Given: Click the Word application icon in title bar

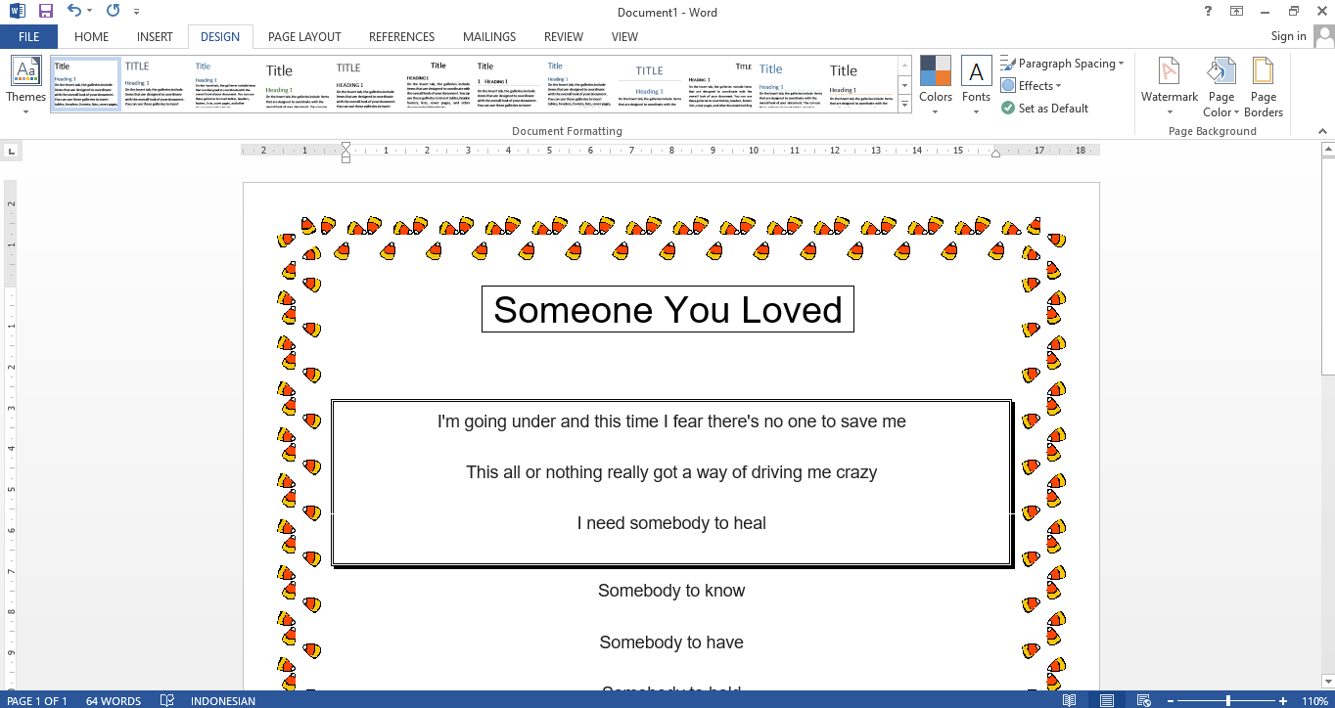Looking at the screenshot, I should [17, 12].
